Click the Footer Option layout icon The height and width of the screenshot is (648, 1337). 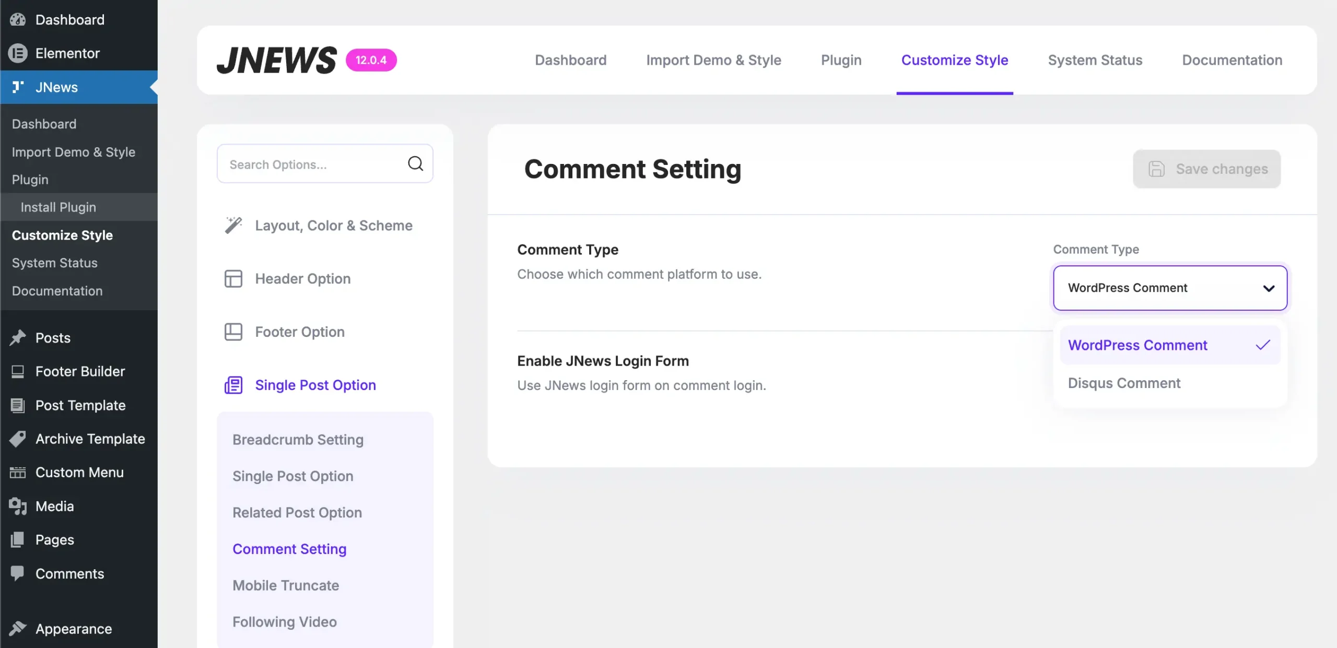point(233,332)
